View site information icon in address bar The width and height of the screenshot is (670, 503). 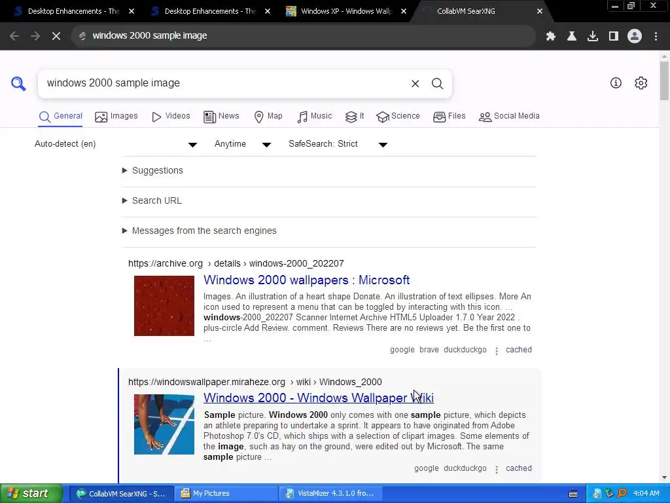point(82,36)
